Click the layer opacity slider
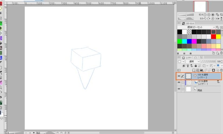223x134 pixels. [209, 61]
